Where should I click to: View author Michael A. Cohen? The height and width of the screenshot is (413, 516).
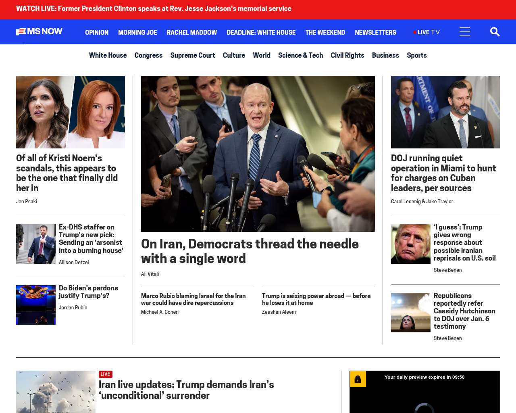[160, 312]
